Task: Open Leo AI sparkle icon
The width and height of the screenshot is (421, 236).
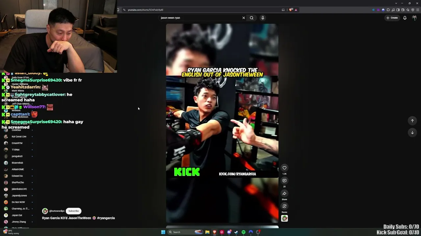Action: (x=408, y=10)
